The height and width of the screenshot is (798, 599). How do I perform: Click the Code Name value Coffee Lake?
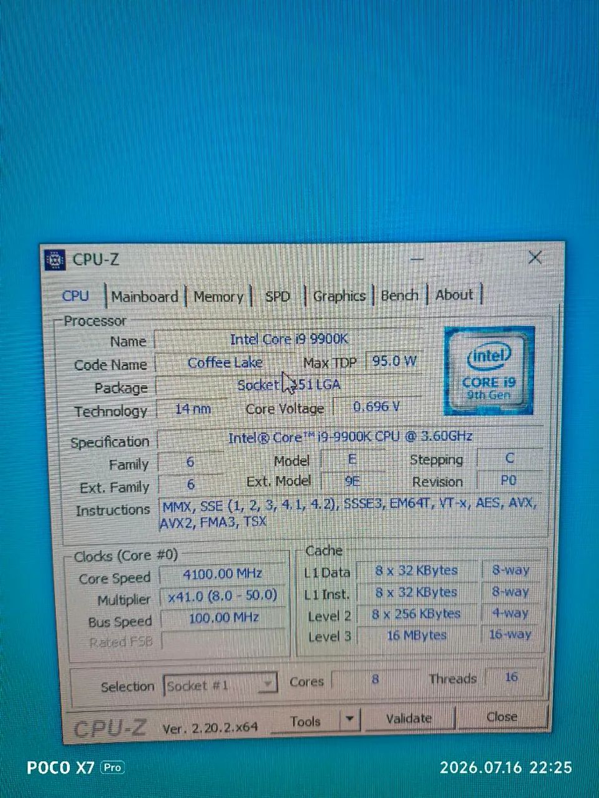(225, 363)
